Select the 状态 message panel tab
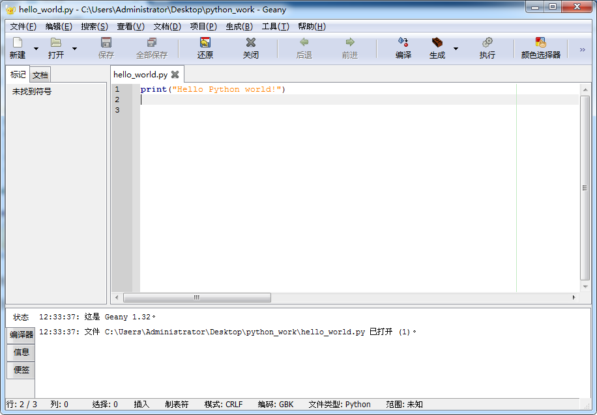The image size is (597, 415). [x=21, y=317]
